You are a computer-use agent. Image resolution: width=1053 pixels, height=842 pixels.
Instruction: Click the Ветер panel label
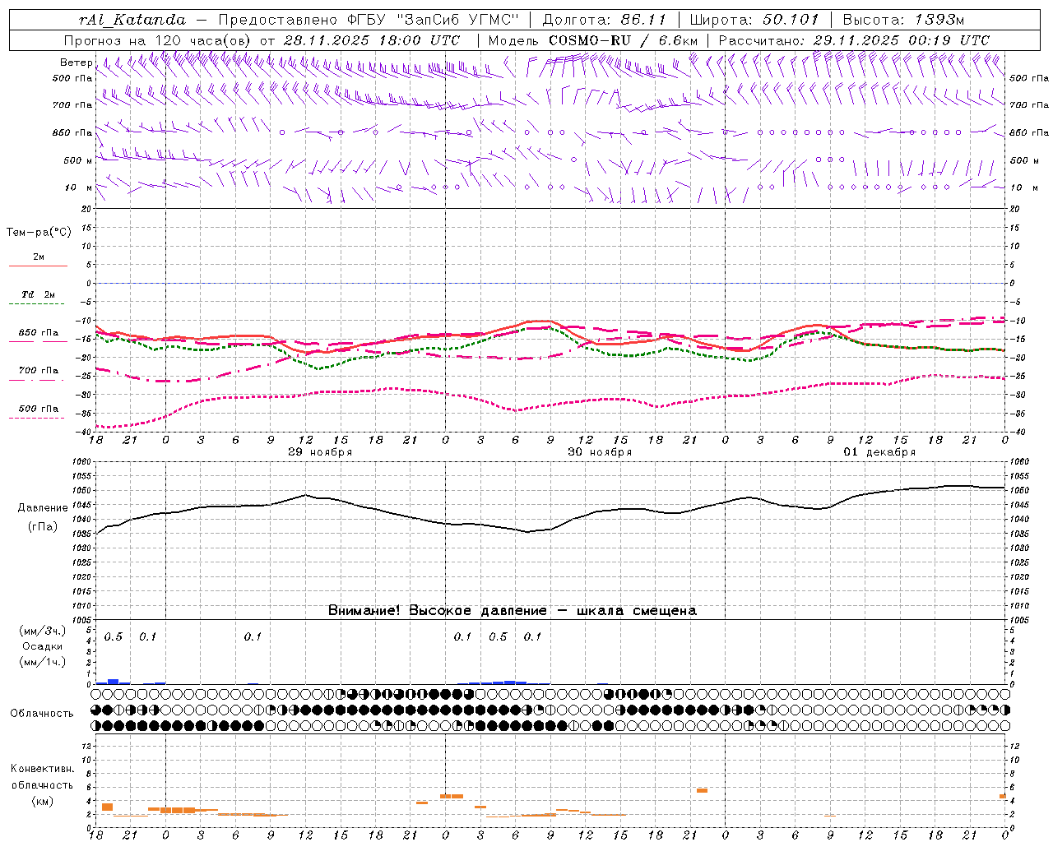(76, 62)
